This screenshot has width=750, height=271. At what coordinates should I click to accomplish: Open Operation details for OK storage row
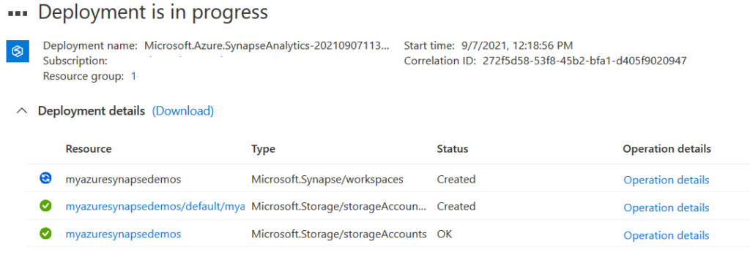click(x=667, y=235)
